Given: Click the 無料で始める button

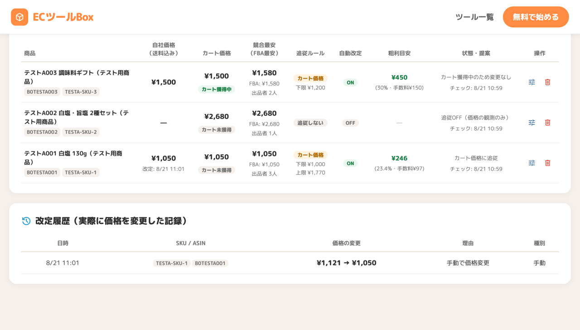Looking at the screenshot, I should click(x=536, y=17).
